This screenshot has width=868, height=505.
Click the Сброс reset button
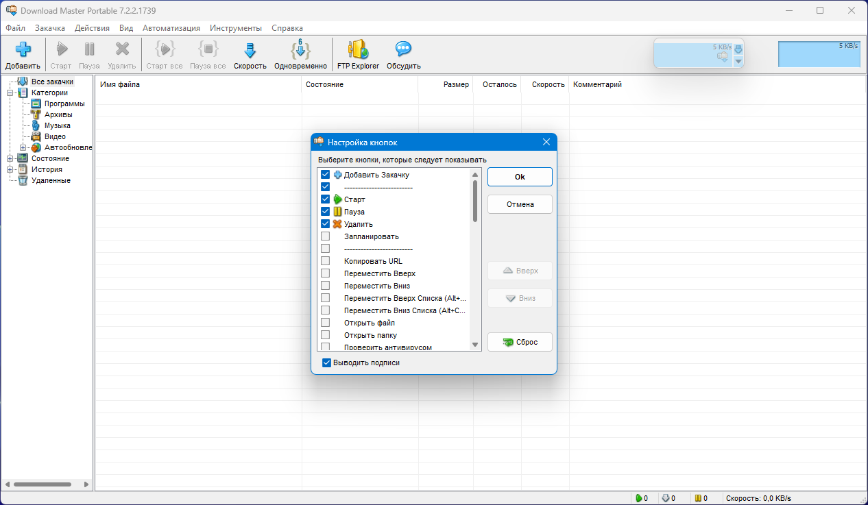520,342
